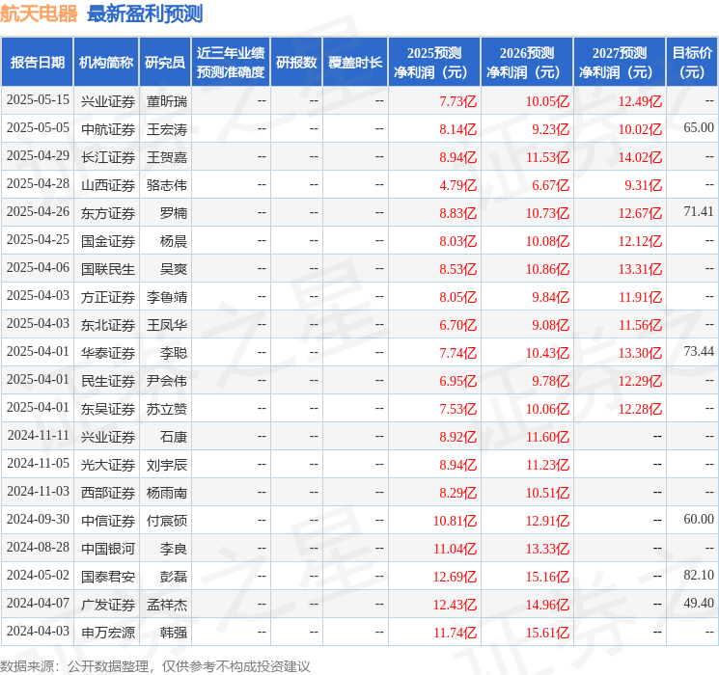Viewport: 719px width, 675px height.
Task: Click institution 方正证券
Action: [108, 297]
